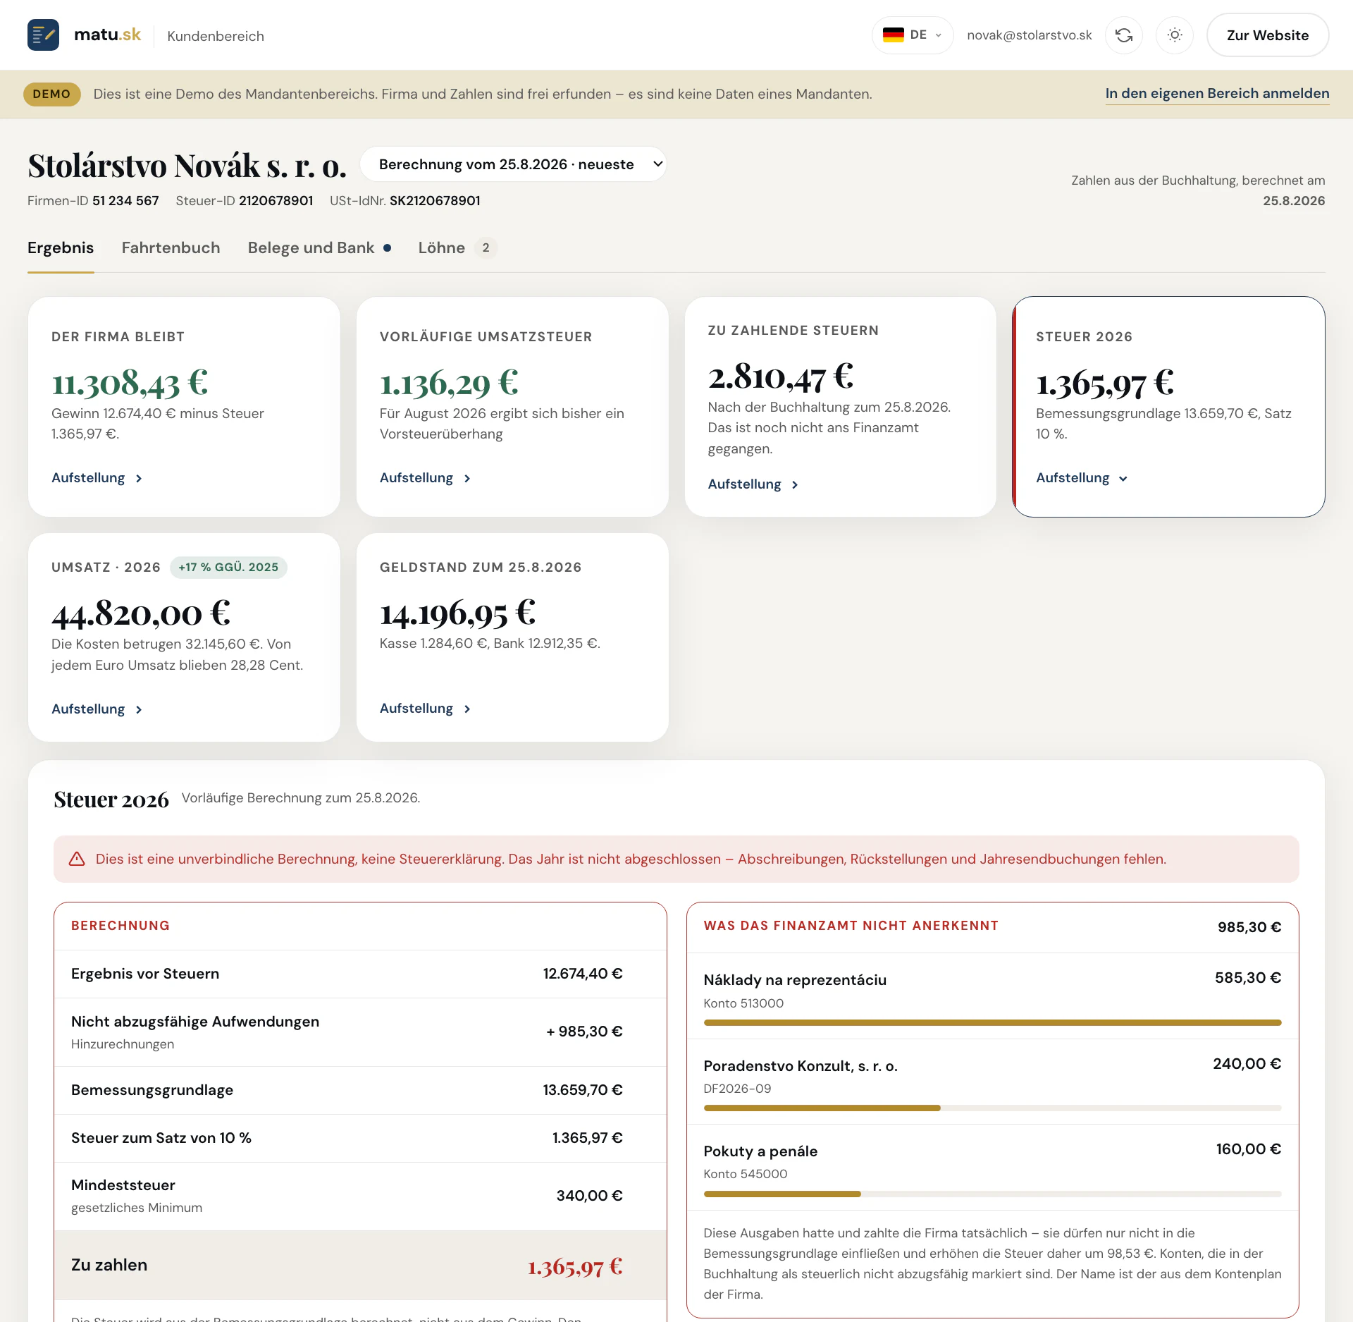Click the warning triangle icon in alert
The height and width of the screenshot is (1322, 1353).
click(77, 859)
